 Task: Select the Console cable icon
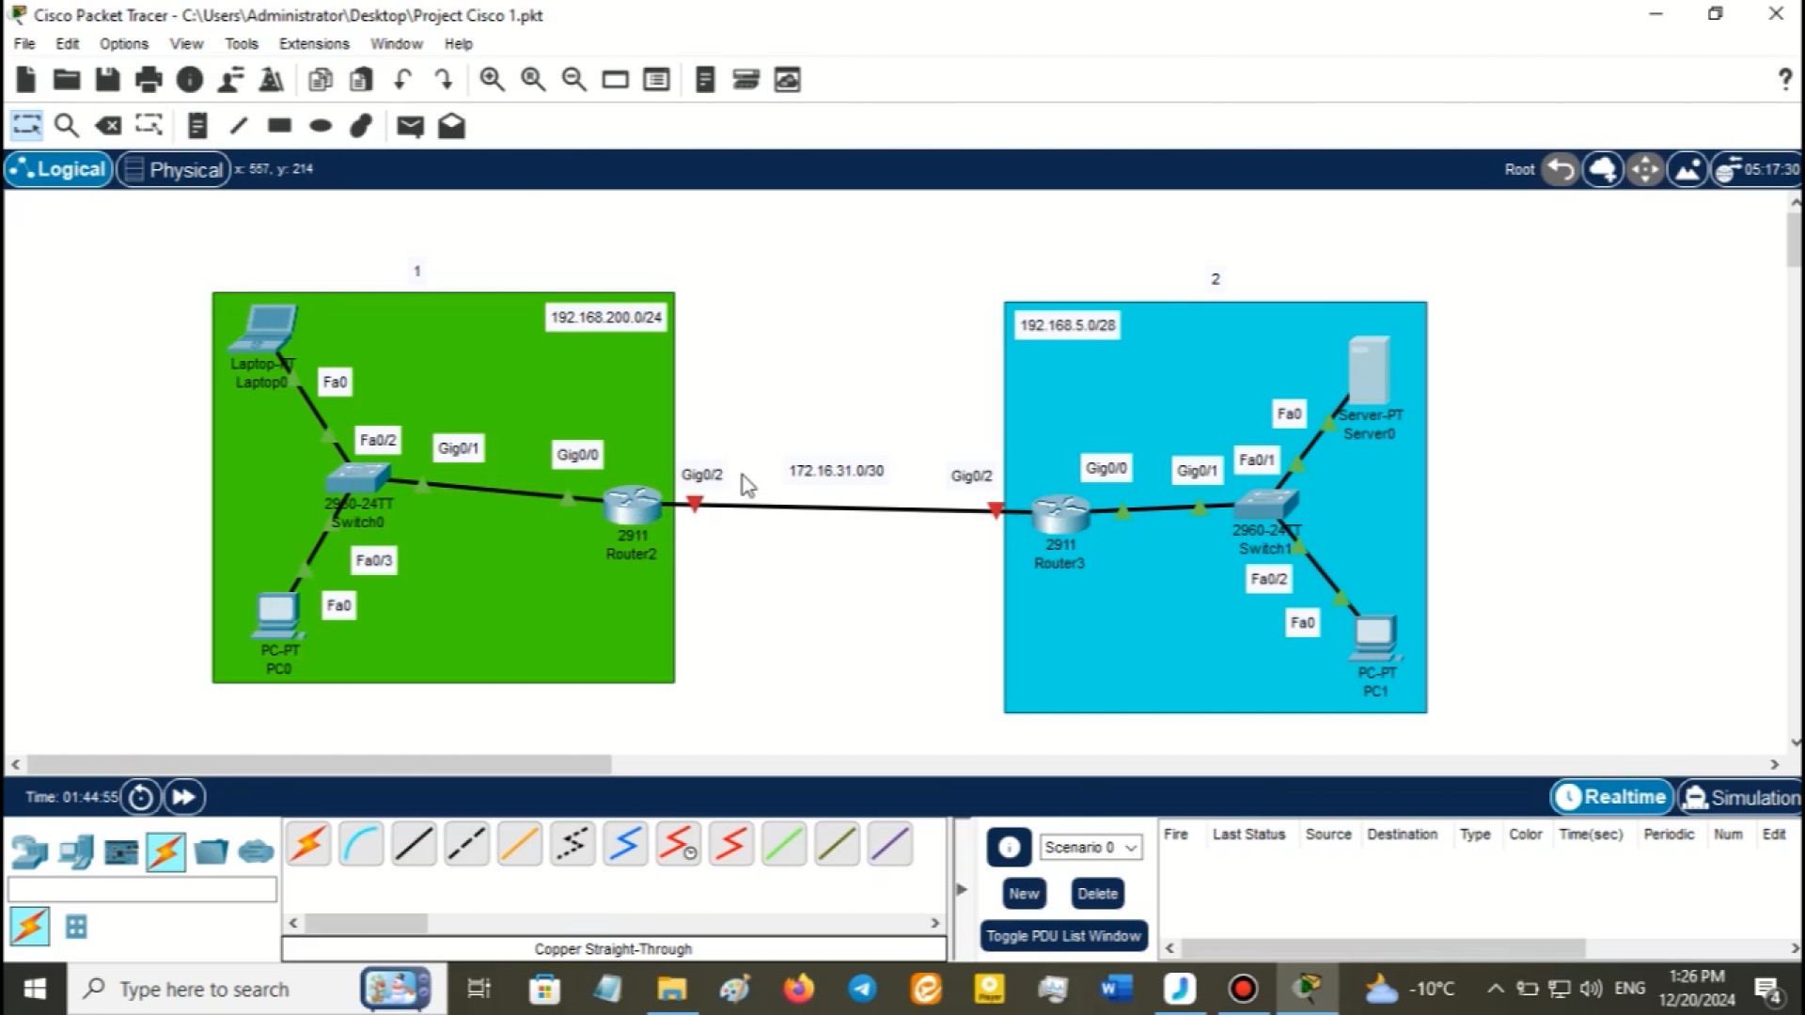point(361,843)
